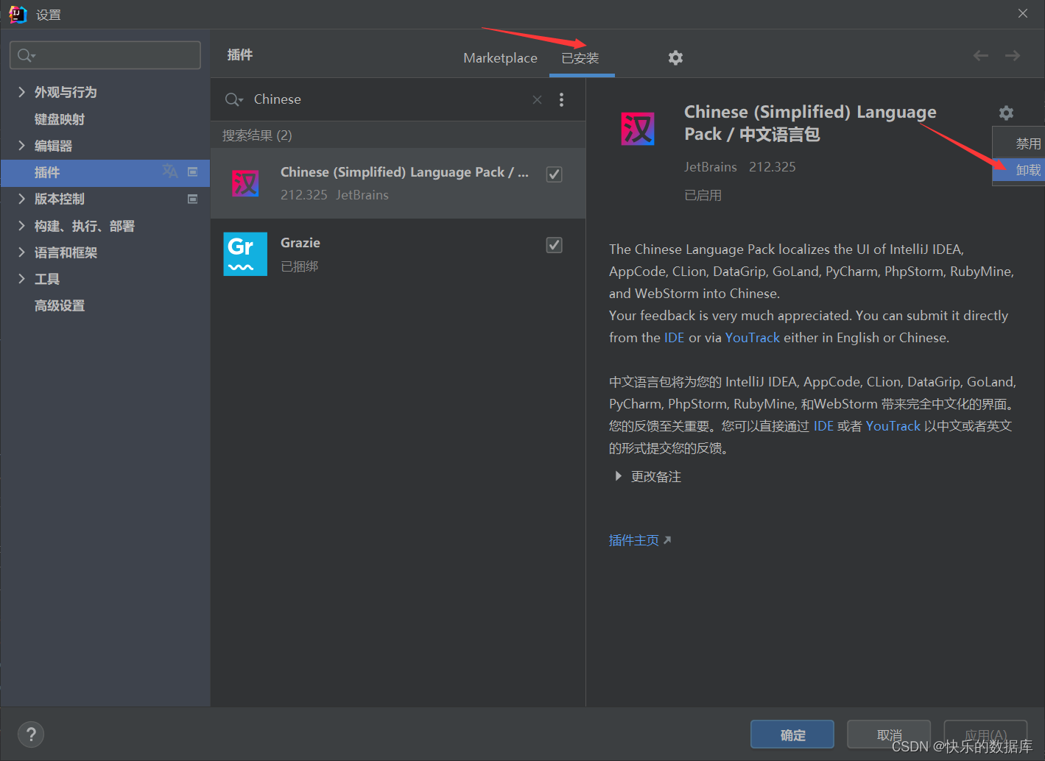1045x761 pixels.
Task: Click the gear icon beside the plugin title
Action: 1006,113
